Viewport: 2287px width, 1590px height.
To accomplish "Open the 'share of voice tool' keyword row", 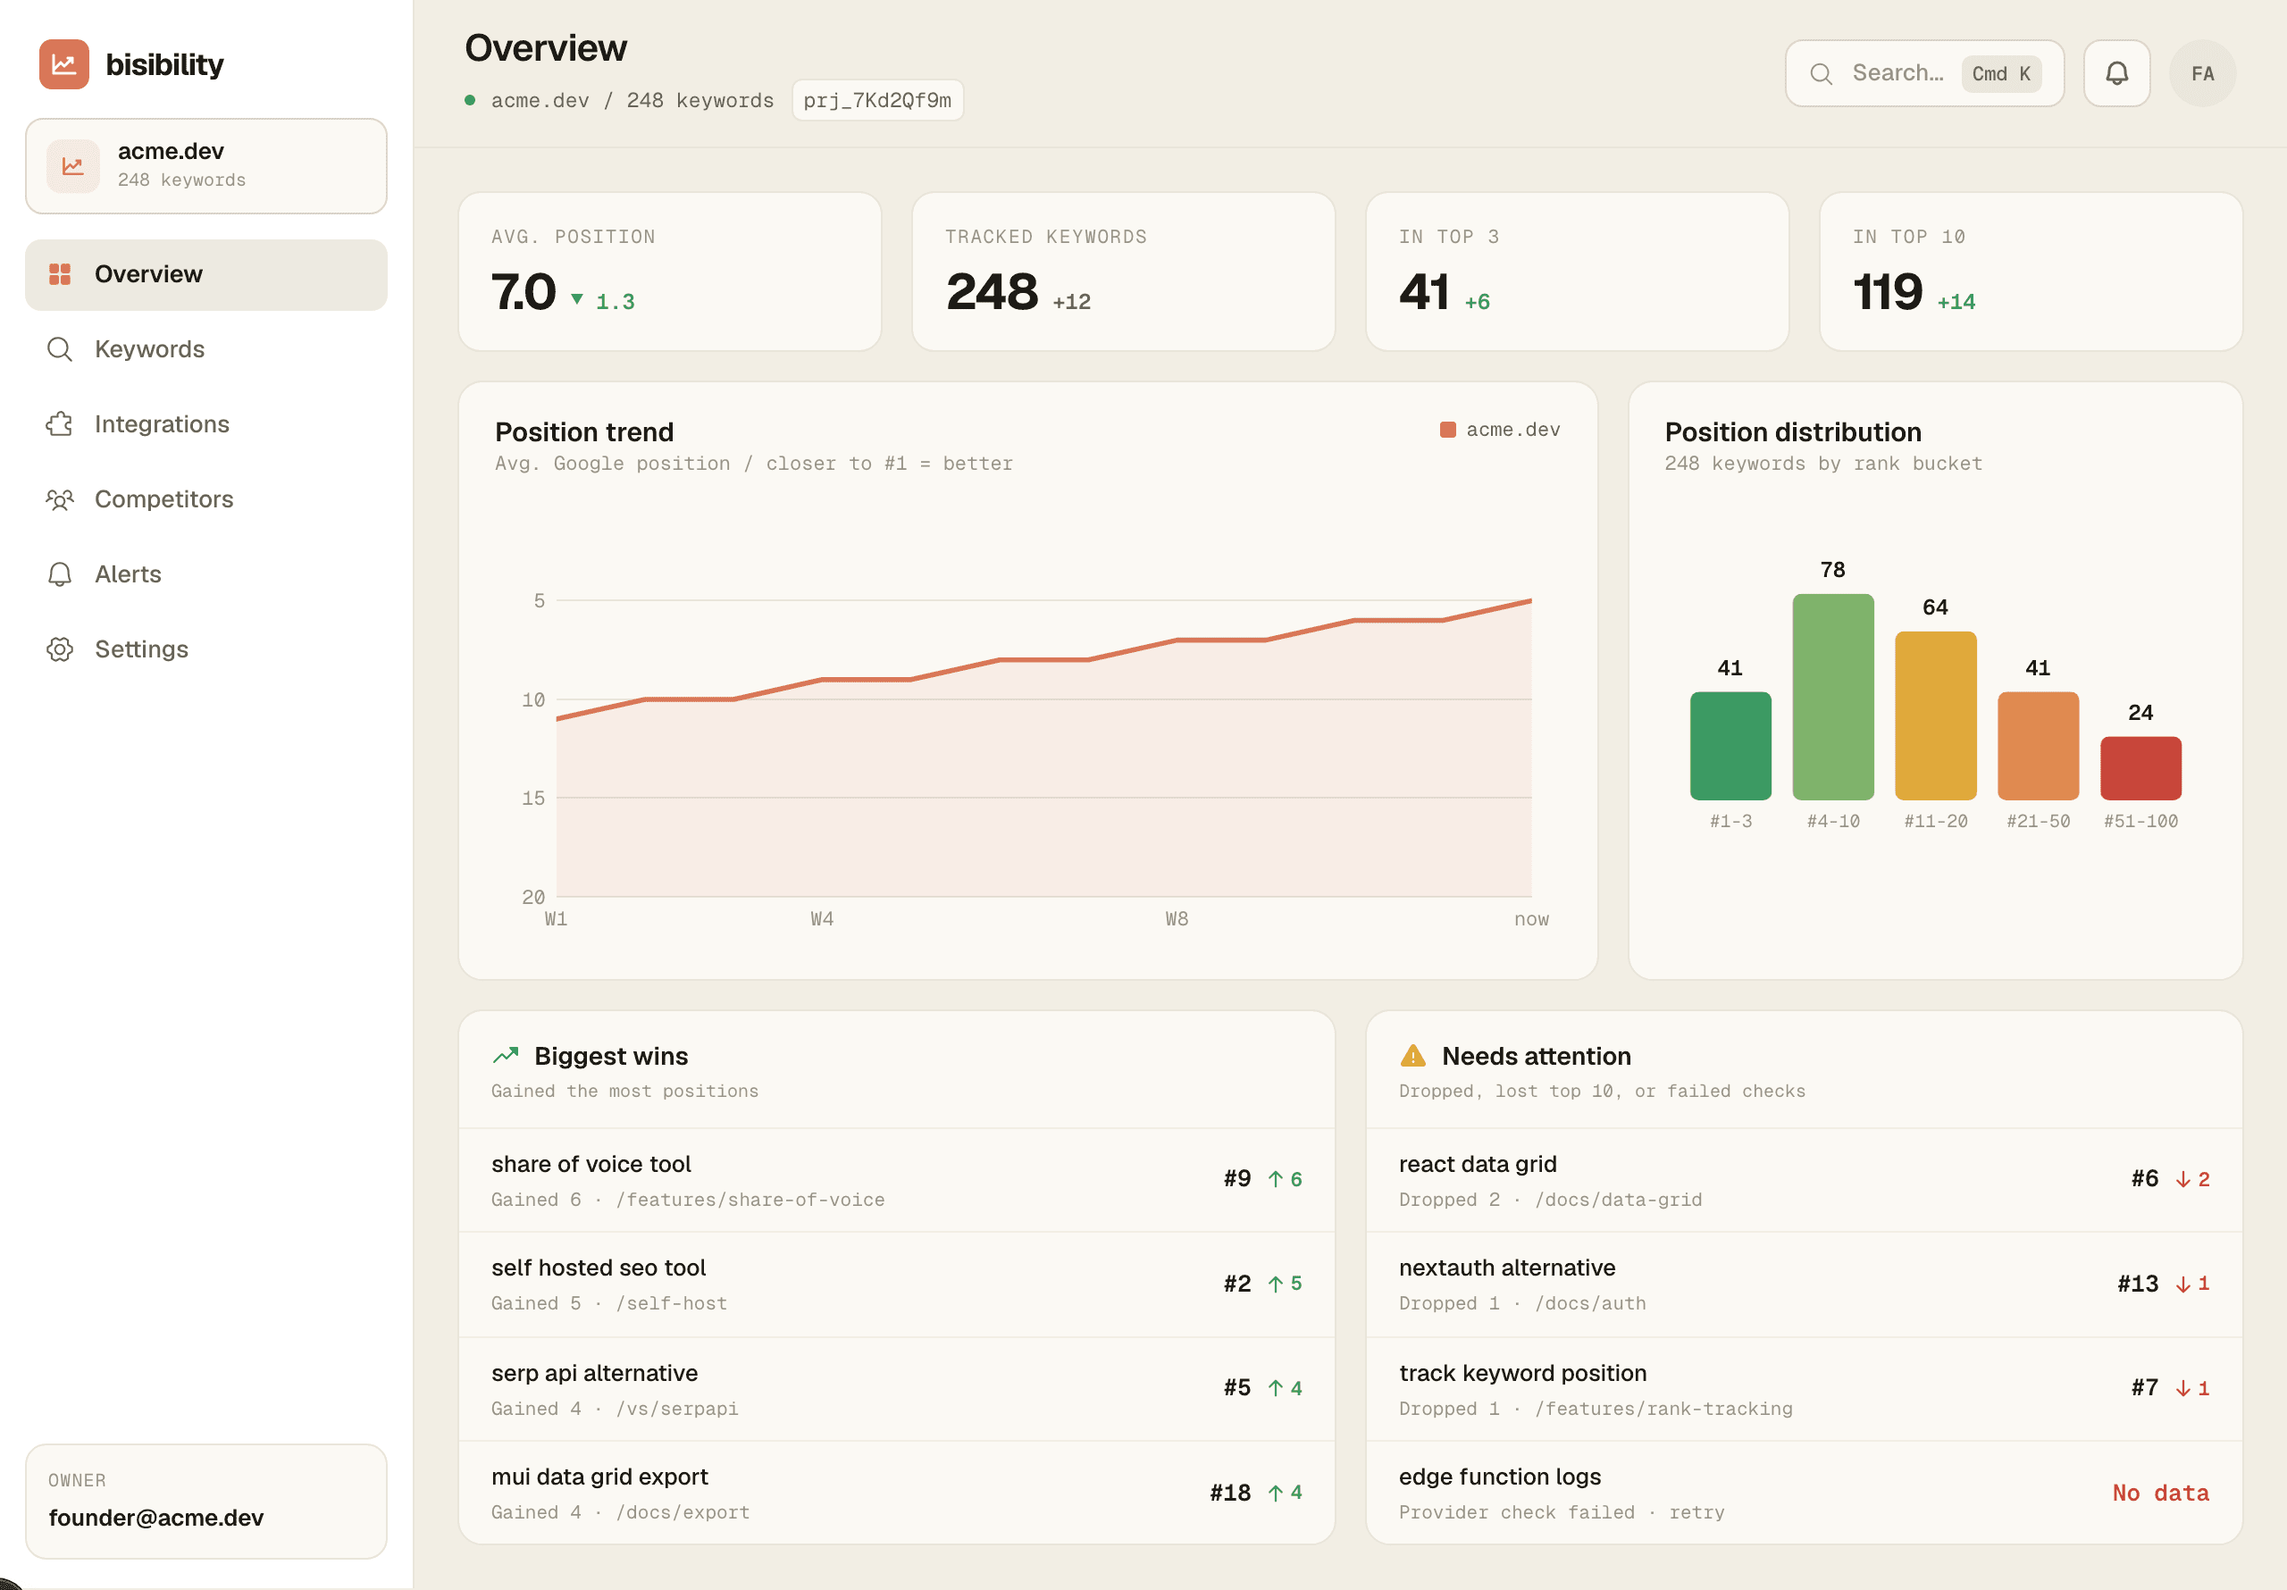I will click(896, 1181).
